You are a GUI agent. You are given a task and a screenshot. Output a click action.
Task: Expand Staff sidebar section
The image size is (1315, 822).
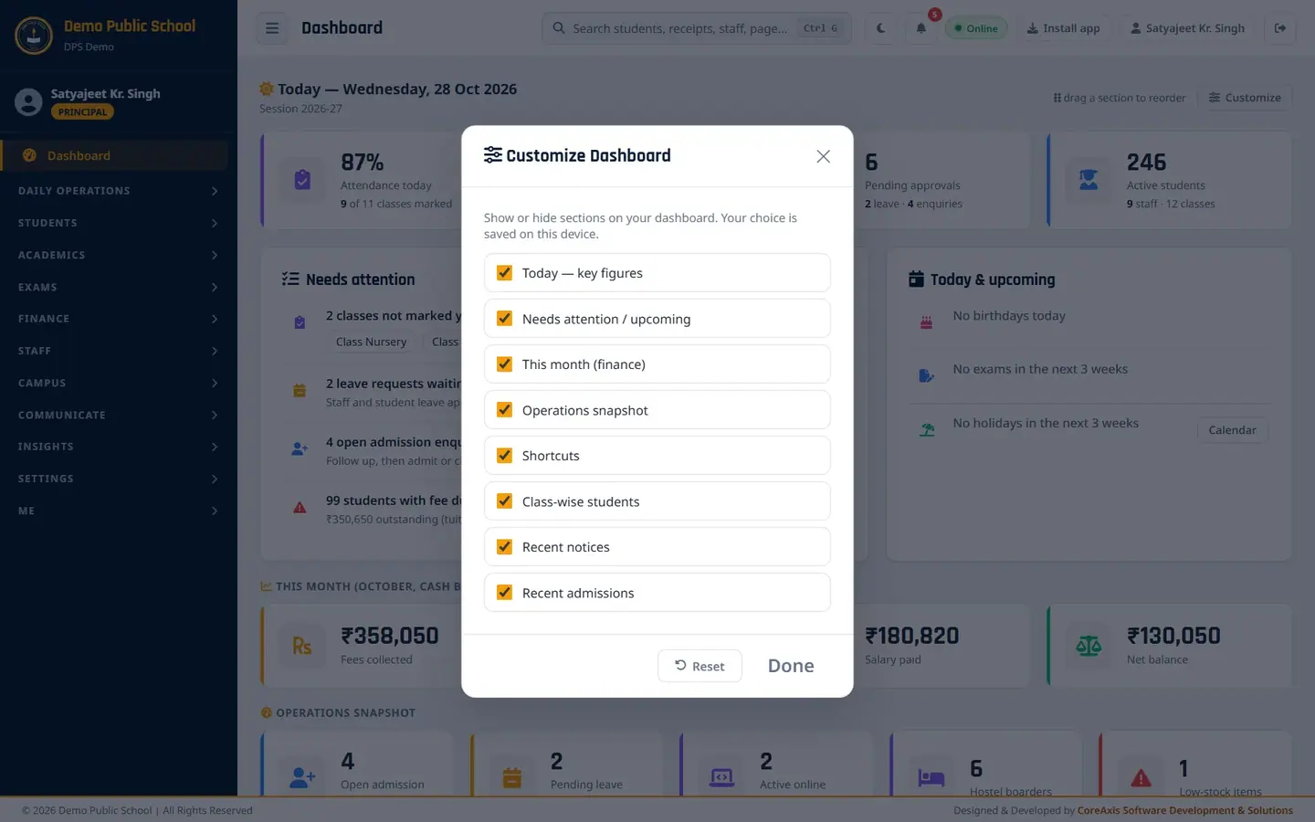pos(118,351)
